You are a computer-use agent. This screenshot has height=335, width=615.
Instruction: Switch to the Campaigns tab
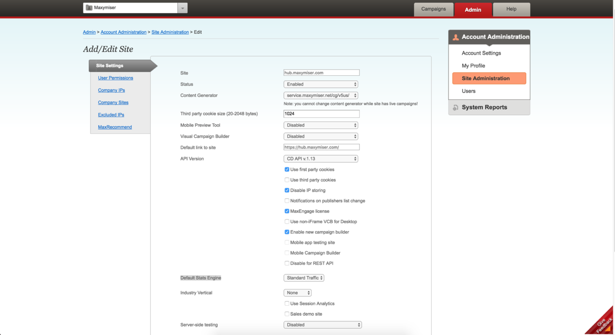(x=434, y=9)
